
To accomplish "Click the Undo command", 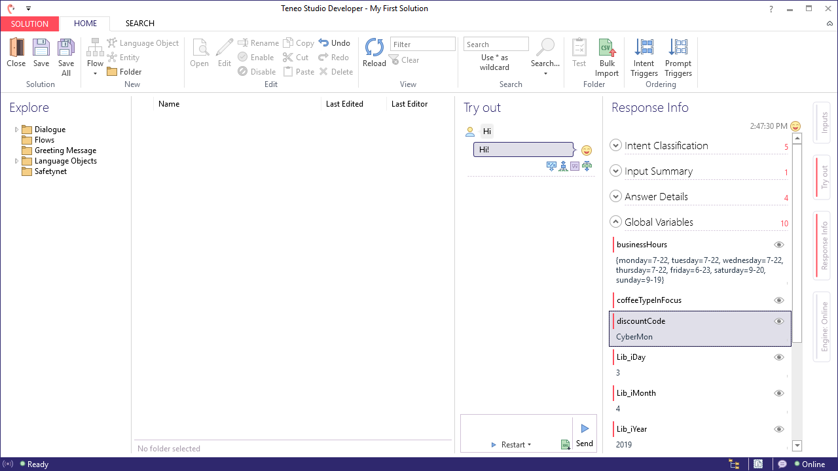I will [x=335, y=43].
